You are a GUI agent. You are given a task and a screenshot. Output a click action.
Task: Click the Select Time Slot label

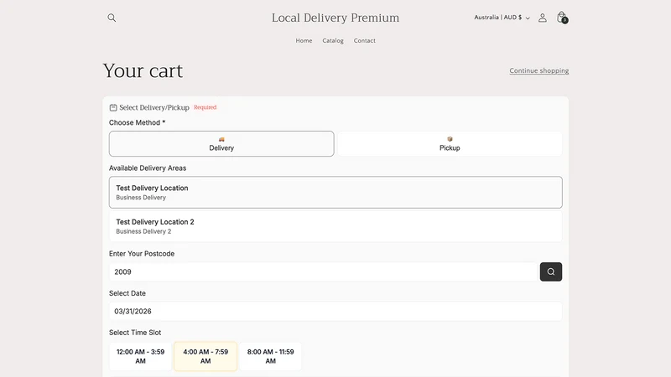tap(135, 333)
